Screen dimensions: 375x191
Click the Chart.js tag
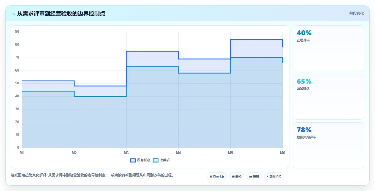click(x=217, y=176)
